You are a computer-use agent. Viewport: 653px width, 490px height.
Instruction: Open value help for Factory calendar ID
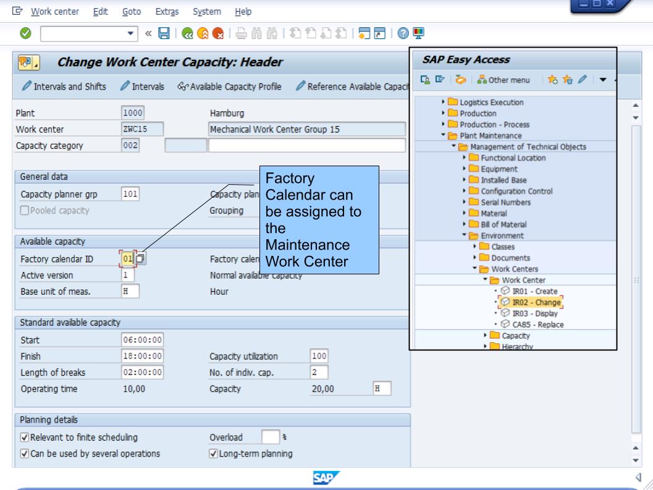(141, 258)
